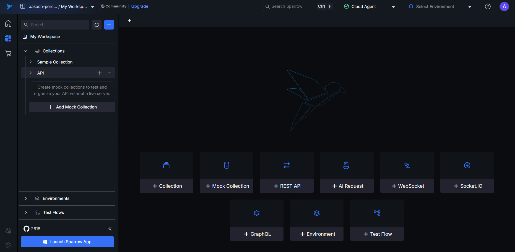
Task: Click Launch Sparrow App button
Action: [x=67, y=242]
